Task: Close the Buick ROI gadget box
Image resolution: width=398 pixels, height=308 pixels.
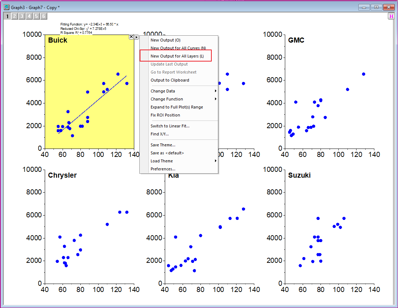Action: click(x=131, y=37)
